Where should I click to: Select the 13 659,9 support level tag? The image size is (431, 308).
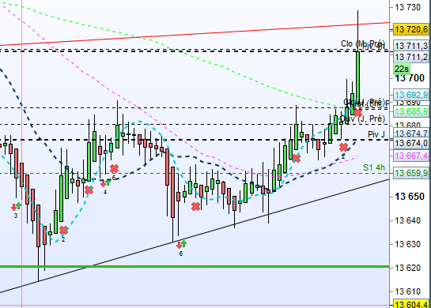coord(411,173)
